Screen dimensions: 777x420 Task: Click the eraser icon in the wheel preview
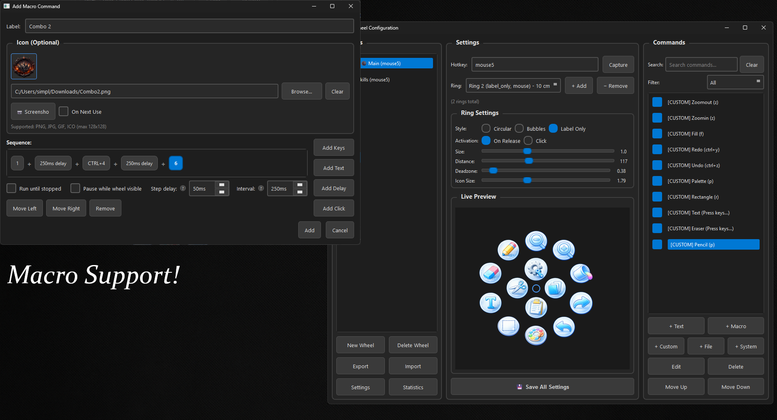(490, 273)
